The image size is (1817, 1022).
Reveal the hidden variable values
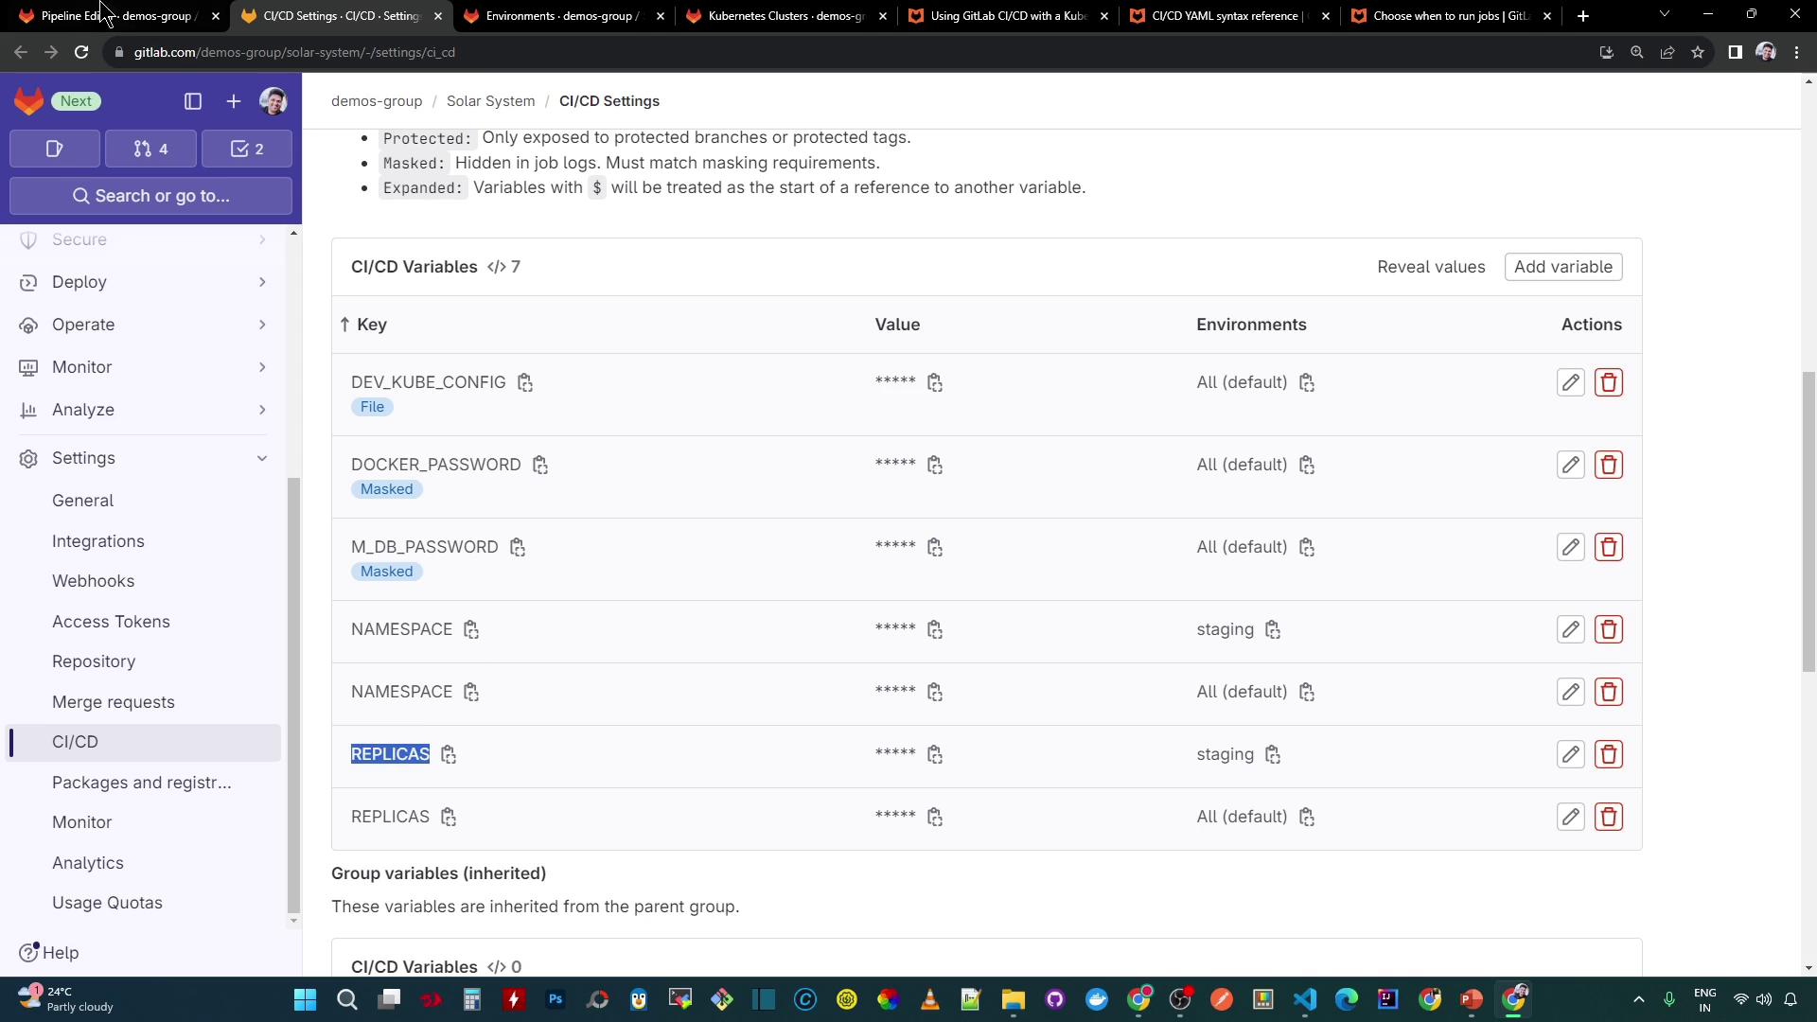click(x=1430, y=267)
